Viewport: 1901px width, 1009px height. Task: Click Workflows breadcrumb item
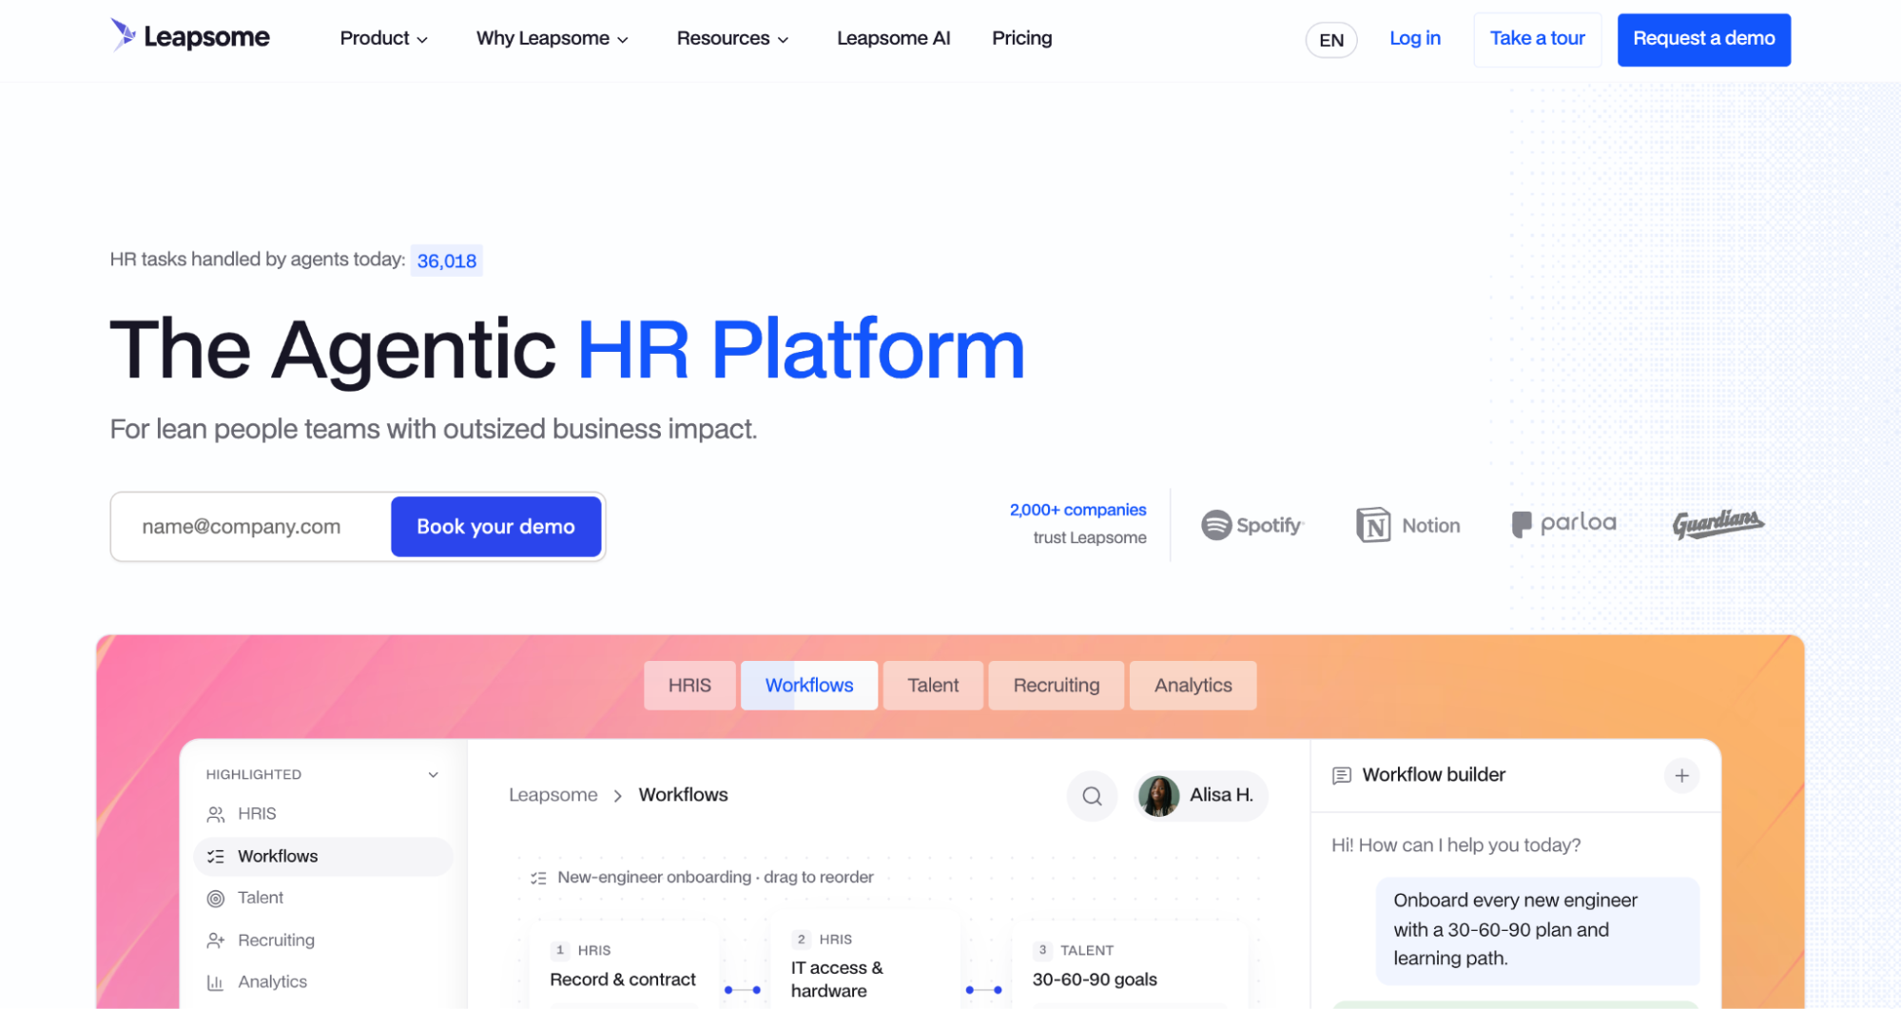(683, 795)
